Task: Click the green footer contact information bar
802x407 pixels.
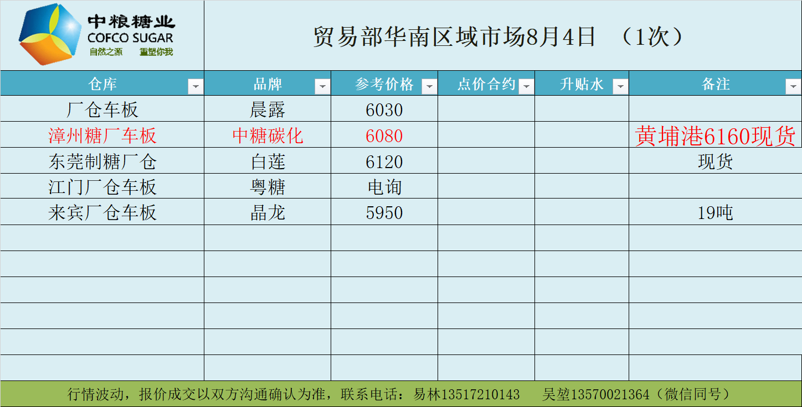Action: click(x=401, y=394)
